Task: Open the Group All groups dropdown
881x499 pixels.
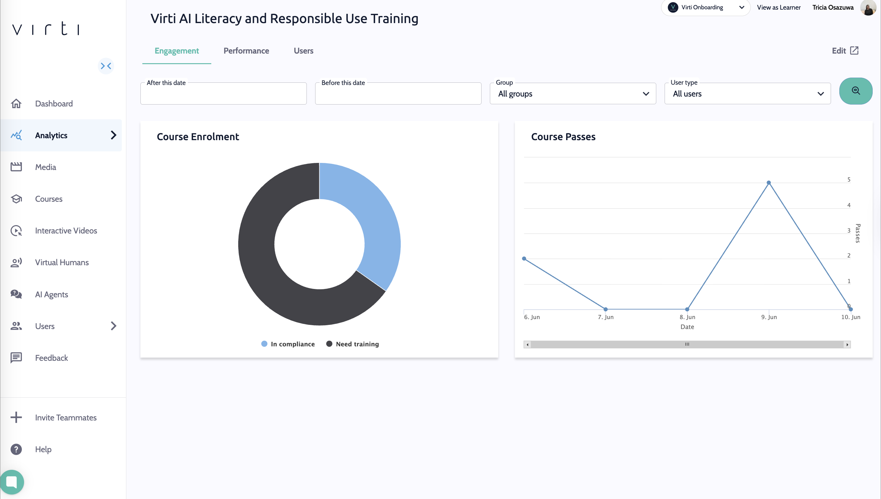Action: (572, 94)
